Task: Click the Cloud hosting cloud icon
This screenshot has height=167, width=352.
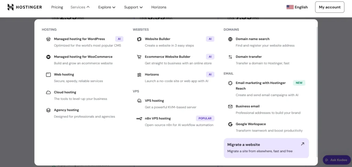Action: (x=48, y=92)
